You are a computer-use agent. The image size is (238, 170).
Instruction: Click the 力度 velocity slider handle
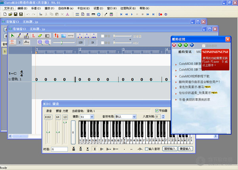pyautogui.click(x=65, y=122)
